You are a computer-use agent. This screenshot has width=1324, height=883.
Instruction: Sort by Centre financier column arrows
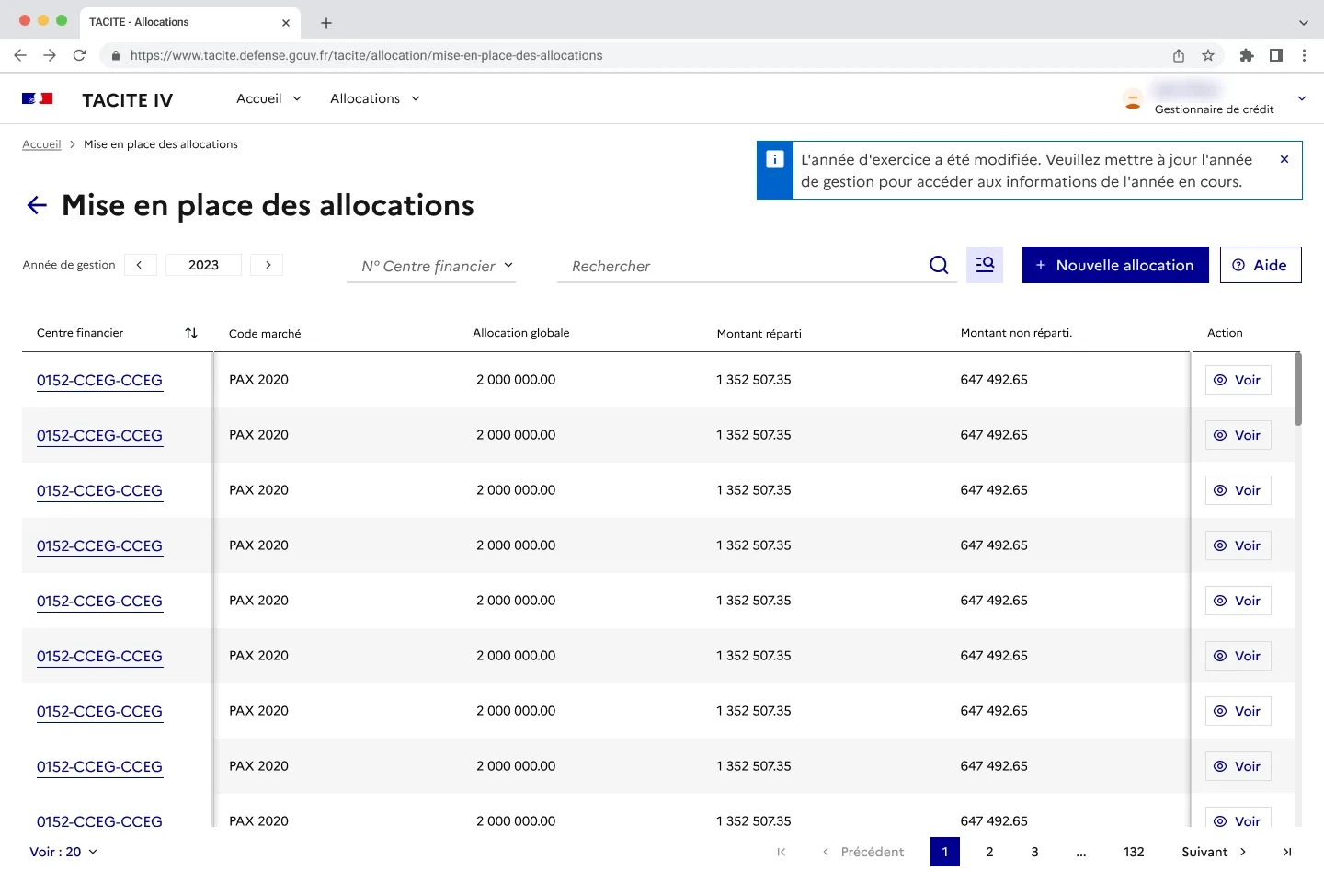coord(191,333)
